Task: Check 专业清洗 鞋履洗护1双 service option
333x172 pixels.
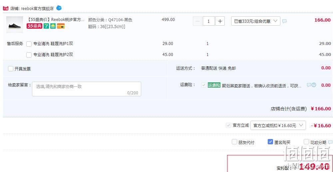Action: (29, 44)
